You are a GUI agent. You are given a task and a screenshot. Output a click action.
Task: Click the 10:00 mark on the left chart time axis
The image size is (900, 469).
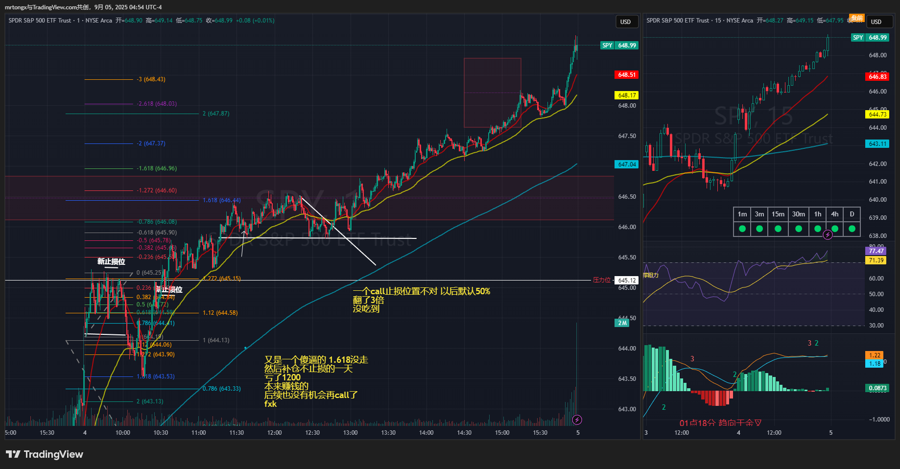tap(123, 433)
